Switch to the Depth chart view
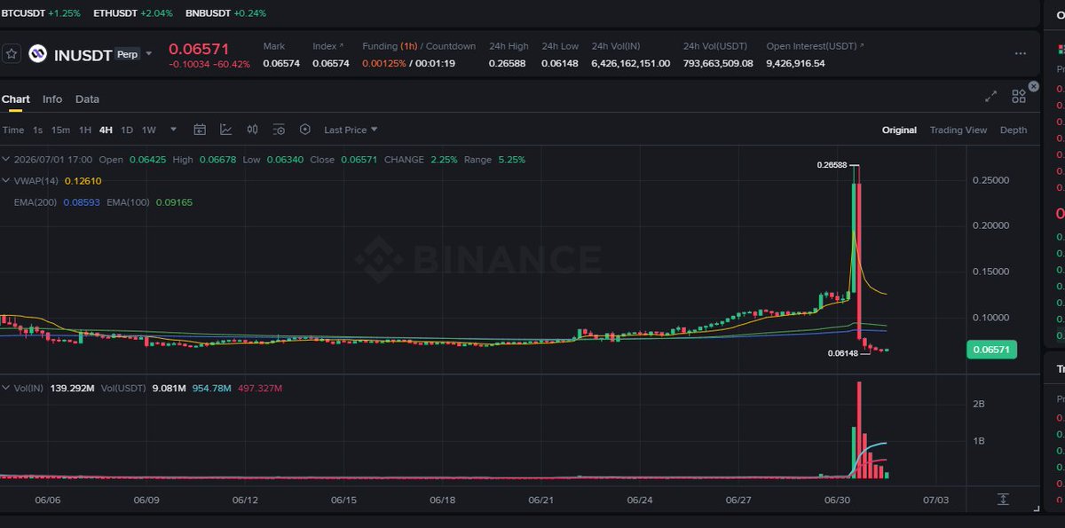This screenshot has width=1065, height=528. (1014, 130)
